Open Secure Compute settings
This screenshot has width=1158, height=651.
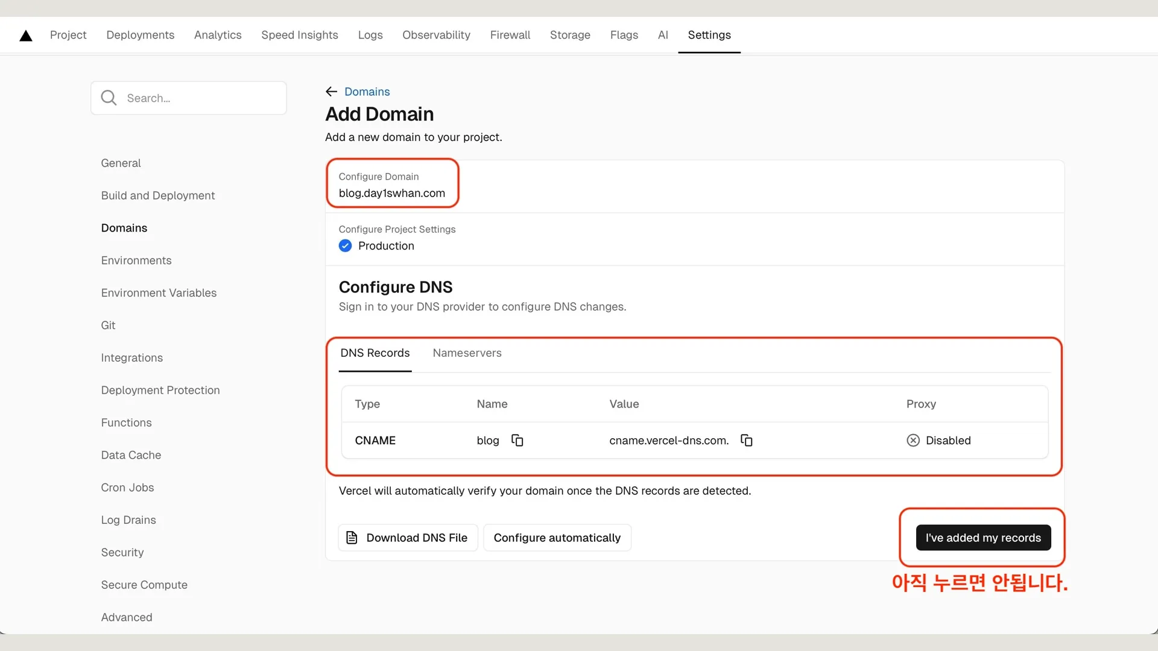tap(144, 585)
